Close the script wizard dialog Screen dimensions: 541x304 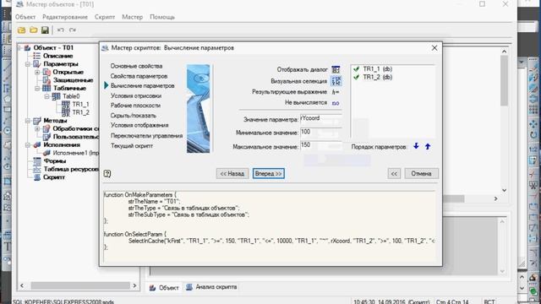(x=434, y=48)
